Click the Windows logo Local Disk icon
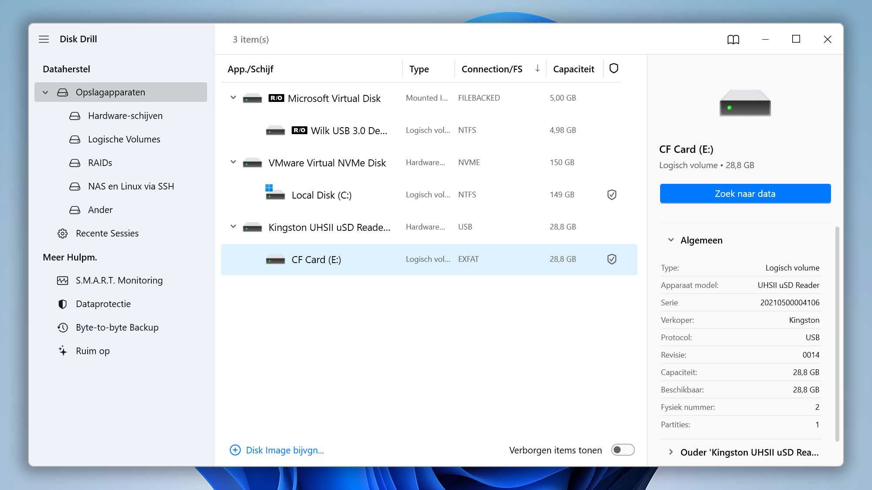 pos(275,192)
